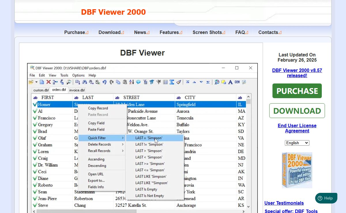Toggle the green checkmark beside Ceci

[35, 172]
